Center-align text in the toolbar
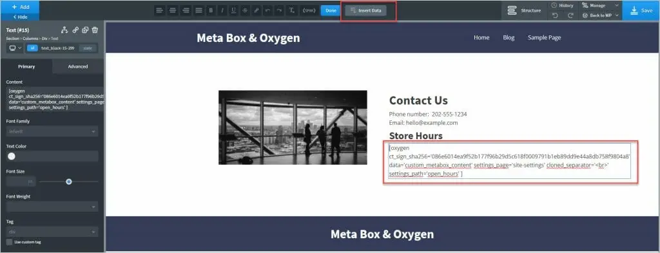 172,10
